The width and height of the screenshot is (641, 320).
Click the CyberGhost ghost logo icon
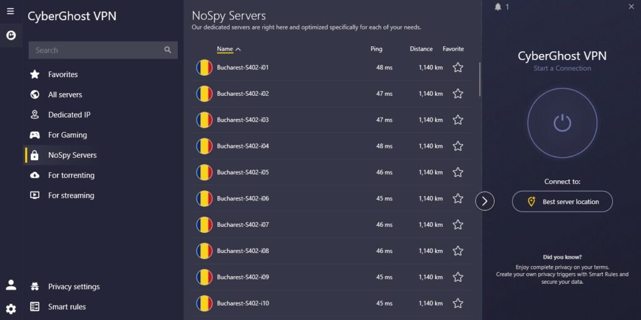(x=11, y=36)
